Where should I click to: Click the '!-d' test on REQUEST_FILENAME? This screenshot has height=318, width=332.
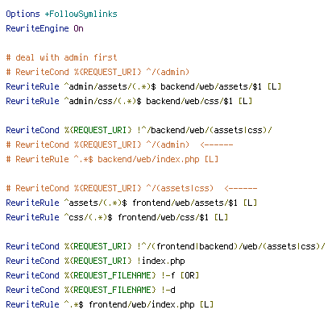168,290
